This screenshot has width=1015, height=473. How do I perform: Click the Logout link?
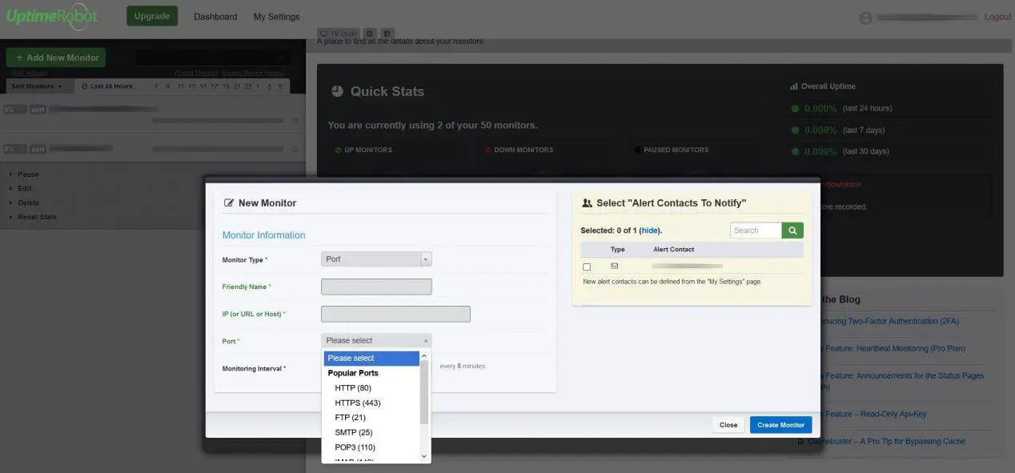click(x=997, y=17)
